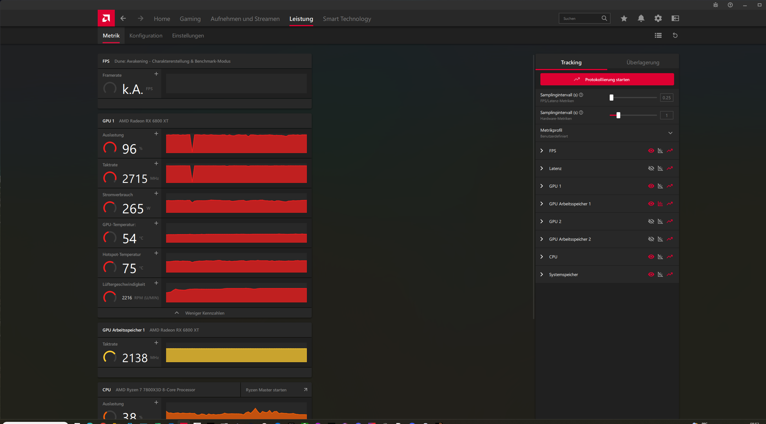Click the reset arrow icon in the Metrik toolbar

tap(675, 36)
